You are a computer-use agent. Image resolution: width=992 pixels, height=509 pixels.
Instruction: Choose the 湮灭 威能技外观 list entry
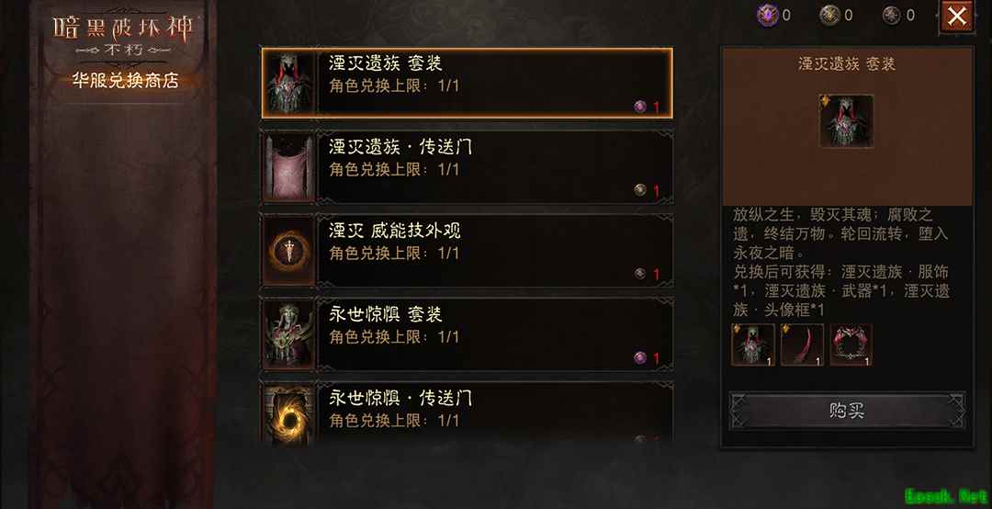[467, 252]
